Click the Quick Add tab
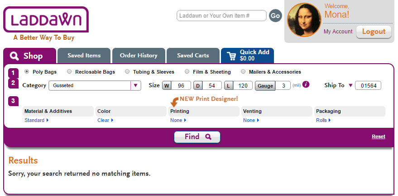The width and height of the screenshot is (398, 196). (x=247, y=56)
